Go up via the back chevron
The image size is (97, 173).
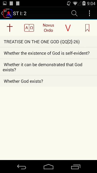click(2, 13)
